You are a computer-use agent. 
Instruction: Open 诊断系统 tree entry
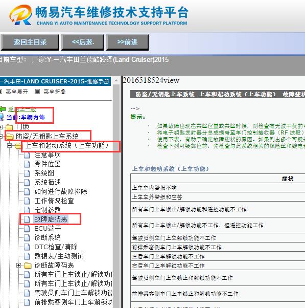tap(48, 237)
